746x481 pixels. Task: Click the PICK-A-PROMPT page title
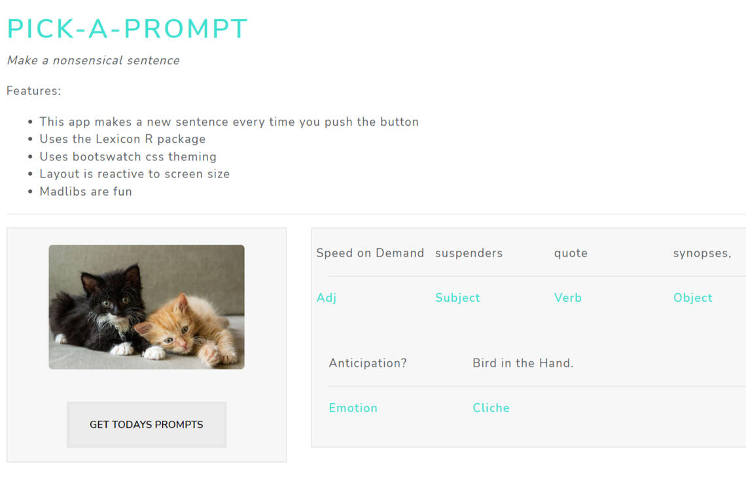tap(127, 27)
